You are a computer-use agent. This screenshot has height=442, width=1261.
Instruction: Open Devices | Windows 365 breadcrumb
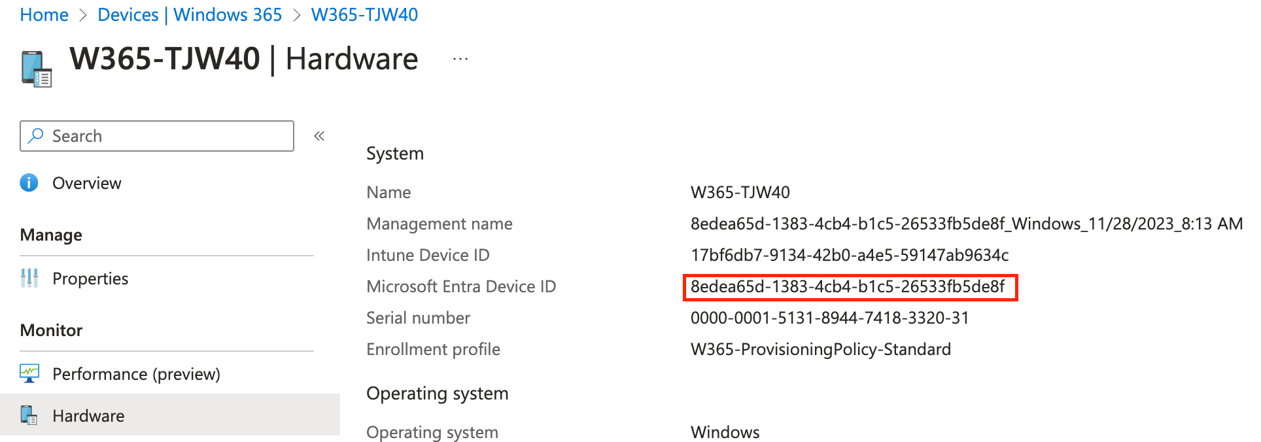[x=190, y=14]
